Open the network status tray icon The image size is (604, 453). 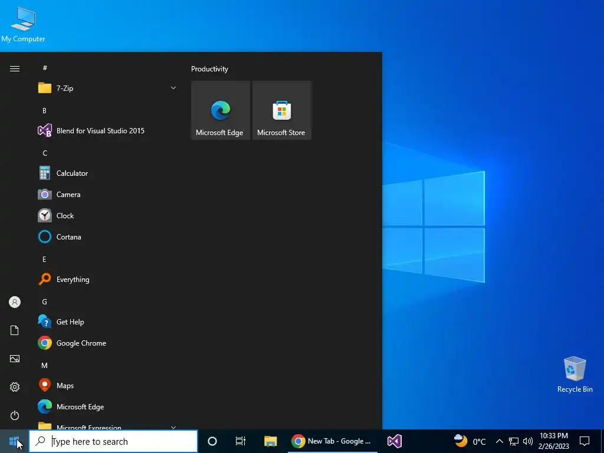click(x=514, y=441)
